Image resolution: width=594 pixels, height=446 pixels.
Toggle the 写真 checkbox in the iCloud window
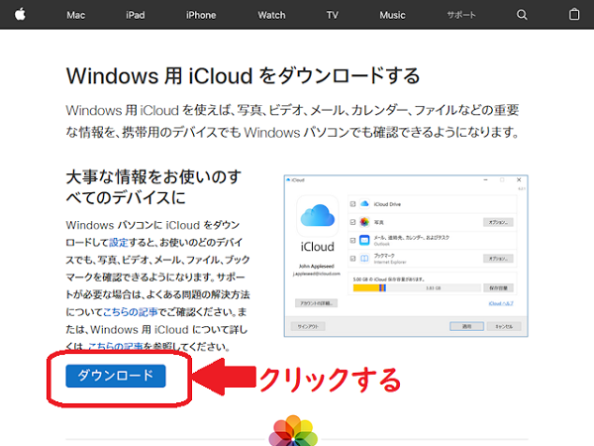352,222
